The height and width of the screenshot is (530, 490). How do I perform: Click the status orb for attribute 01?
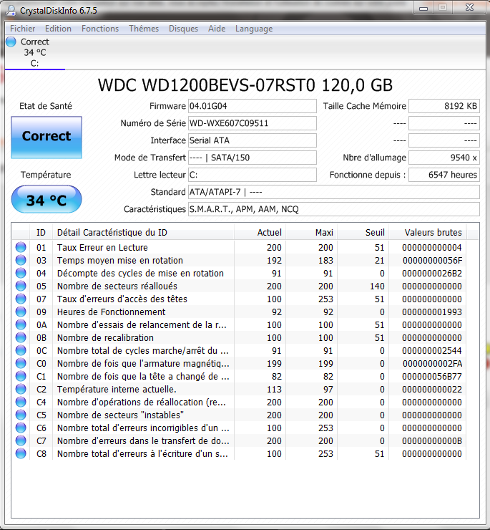pos(21,247)
